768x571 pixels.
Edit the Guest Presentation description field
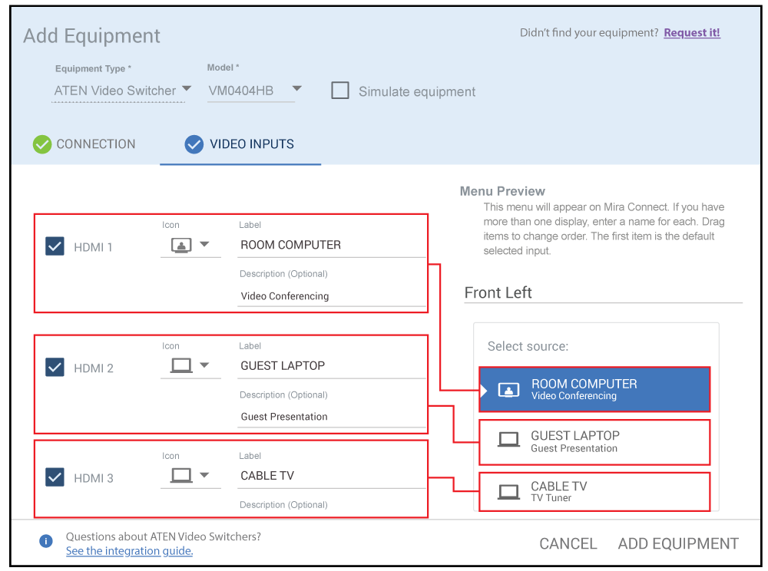pyautogui.click(x=332, y=417)
